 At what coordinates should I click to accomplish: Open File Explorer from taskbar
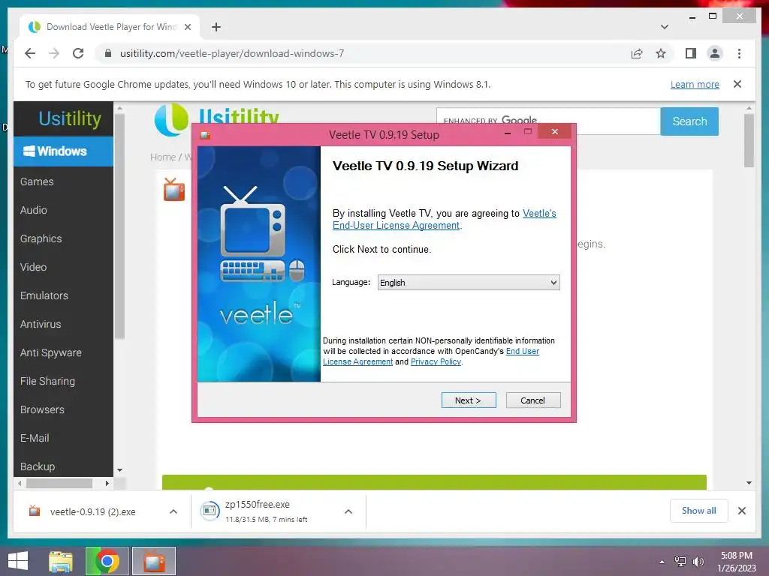[x=61, y=561]
